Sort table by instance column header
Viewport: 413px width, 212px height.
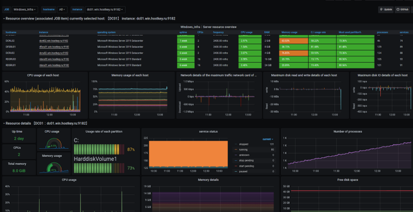click(44, 32)
